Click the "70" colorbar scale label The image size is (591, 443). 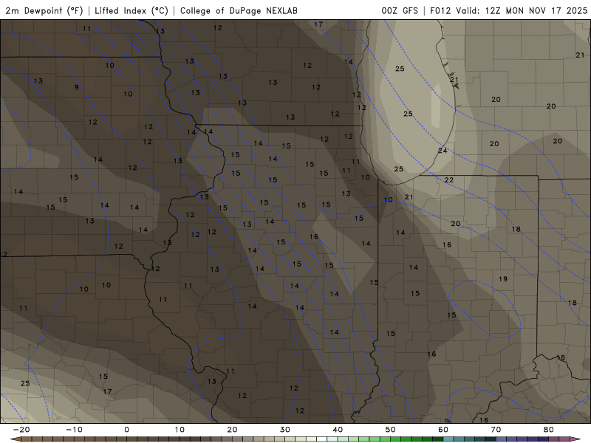[x=496, y=430]
